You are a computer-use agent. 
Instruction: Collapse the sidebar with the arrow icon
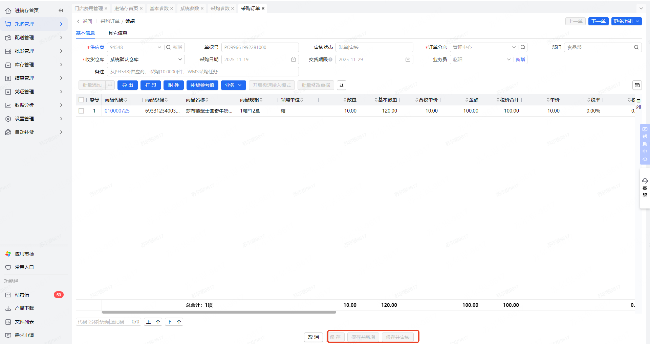click(61, 10)
